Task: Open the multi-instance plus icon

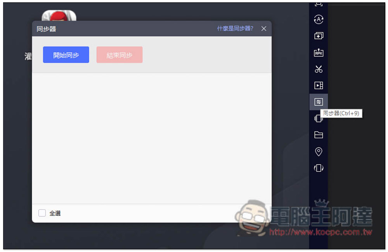Action: (x=319, y=36)
